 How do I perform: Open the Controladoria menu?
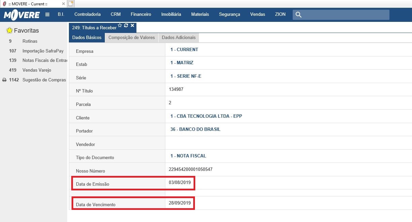coord(87,14)
